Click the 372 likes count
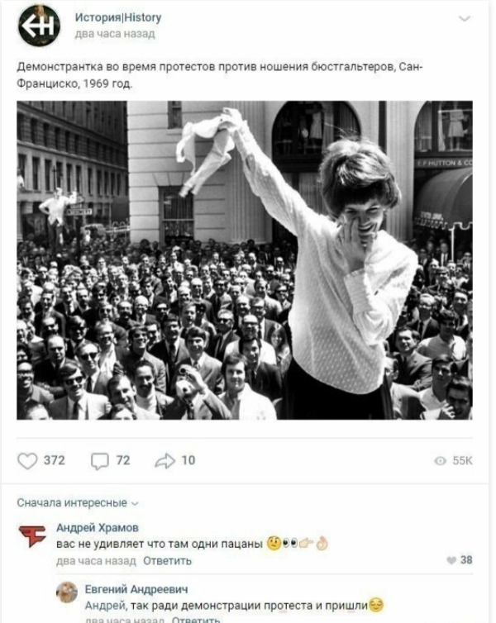Screen dimensions: 496x623 pyautogui.click(x=55, y=460)
